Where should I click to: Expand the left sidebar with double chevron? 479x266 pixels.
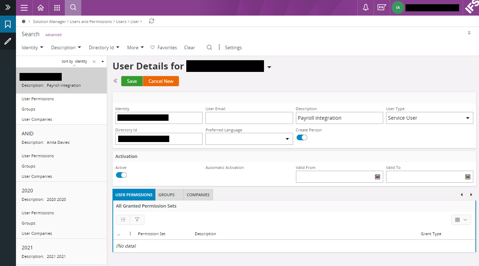click(x=8, y=7)
